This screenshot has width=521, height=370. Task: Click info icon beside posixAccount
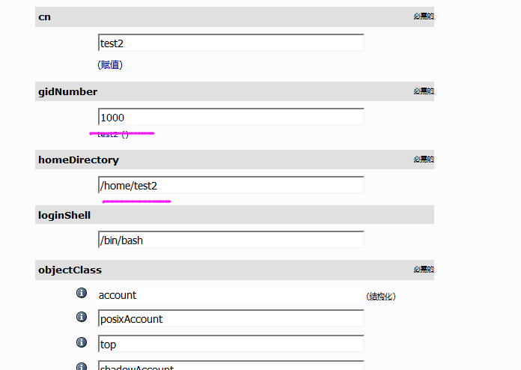82,317
